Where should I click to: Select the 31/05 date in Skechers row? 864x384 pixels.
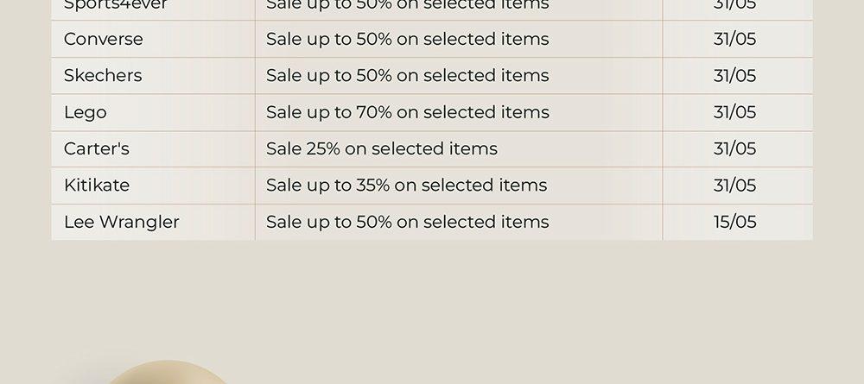coord(734,75)
